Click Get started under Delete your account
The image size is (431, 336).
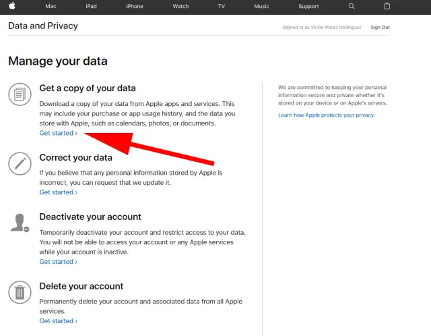coord(58,321)
